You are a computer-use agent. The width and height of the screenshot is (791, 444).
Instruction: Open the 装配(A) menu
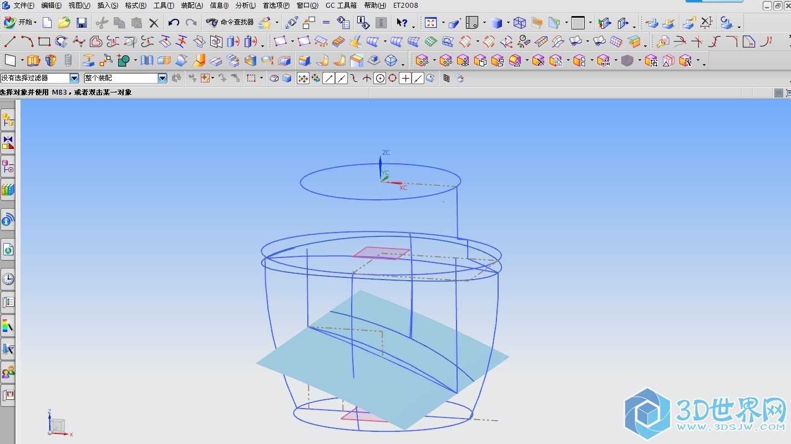(x=192, y=6)
